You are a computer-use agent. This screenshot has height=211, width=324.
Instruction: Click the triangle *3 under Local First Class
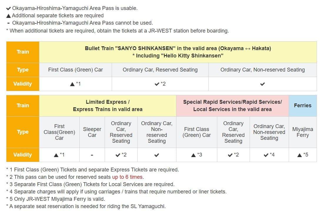tap(196, 155)
